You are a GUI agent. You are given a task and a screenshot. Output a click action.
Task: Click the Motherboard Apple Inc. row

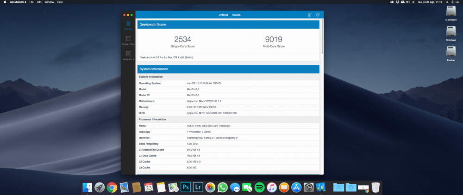tap(228, 101)
